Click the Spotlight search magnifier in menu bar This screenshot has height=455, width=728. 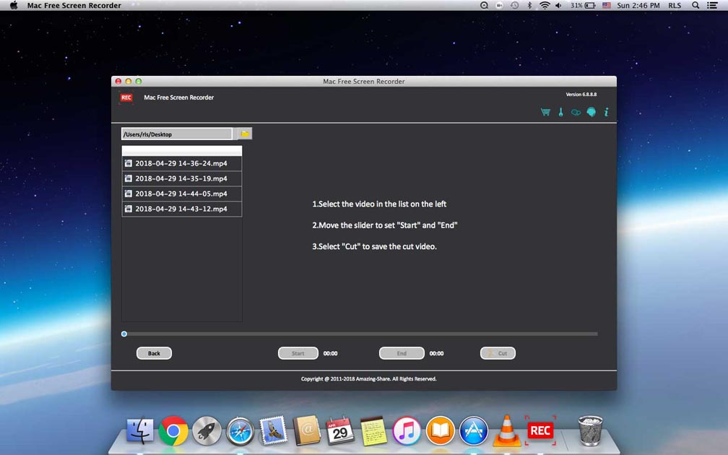click(695, 6)
